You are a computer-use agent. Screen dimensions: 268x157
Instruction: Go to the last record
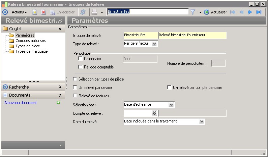[259, 12]
